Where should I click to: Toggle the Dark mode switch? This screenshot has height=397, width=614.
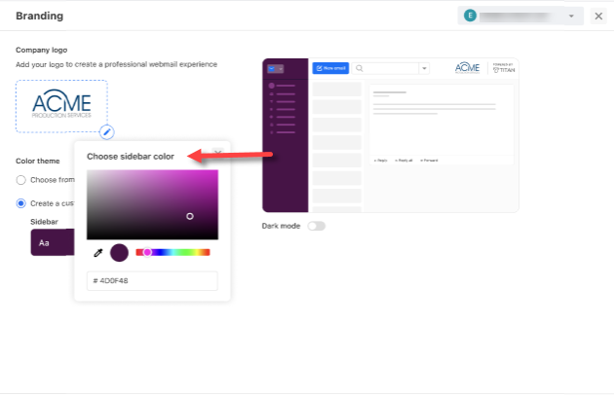point(316,226)
